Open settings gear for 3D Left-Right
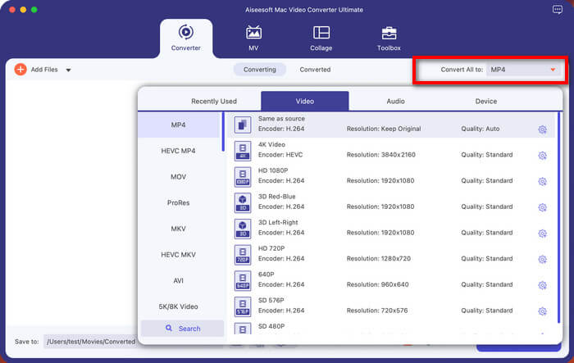 (542, 233)
